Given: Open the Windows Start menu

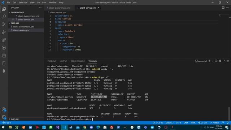Looking at the screenshot, I should point(3,127).
